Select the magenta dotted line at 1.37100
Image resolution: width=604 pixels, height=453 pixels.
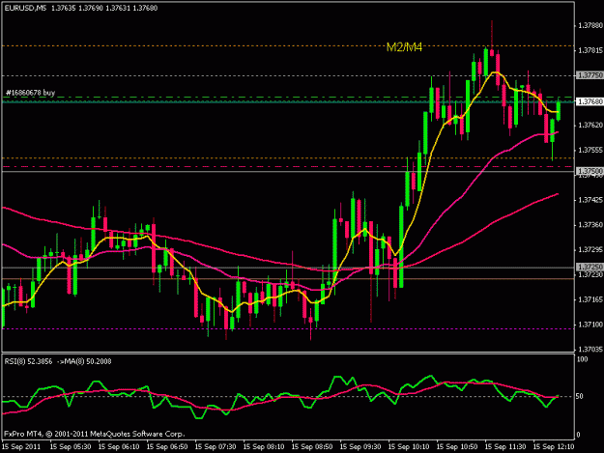[288, 328]
